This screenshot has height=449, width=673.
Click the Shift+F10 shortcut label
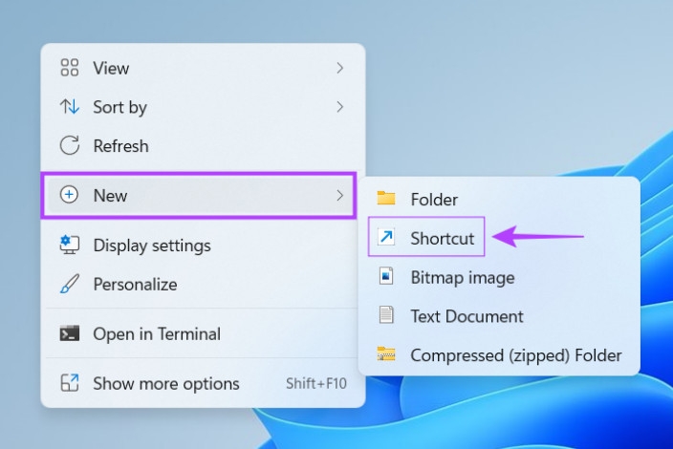pyautogui.click(x=316, y=383)
